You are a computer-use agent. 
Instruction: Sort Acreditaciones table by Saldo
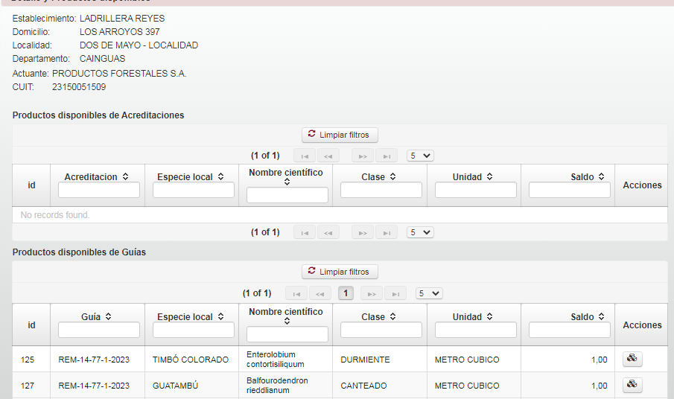coord(601,176)
